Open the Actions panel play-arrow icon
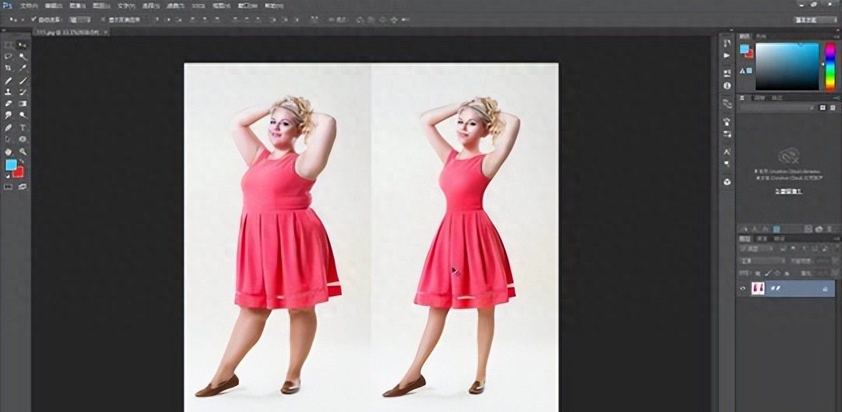Screen dimensions: 842x412 (728, 55)
